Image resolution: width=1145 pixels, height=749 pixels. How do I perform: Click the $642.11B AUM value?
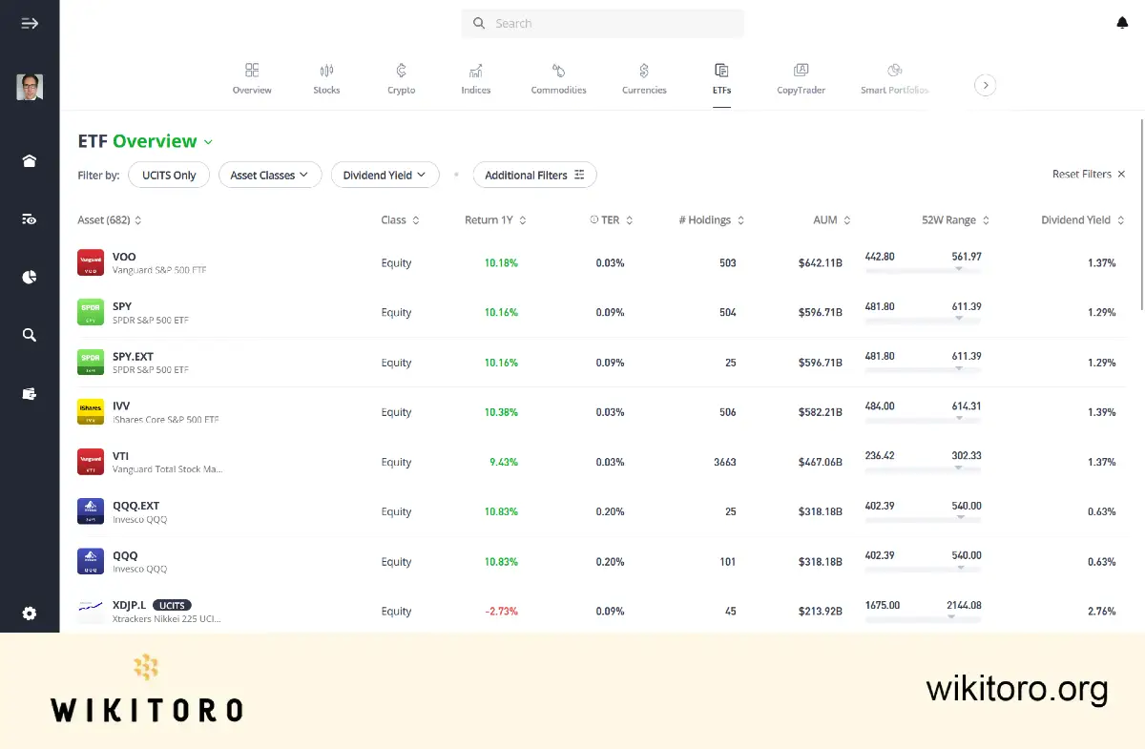(x=821, y=262)
